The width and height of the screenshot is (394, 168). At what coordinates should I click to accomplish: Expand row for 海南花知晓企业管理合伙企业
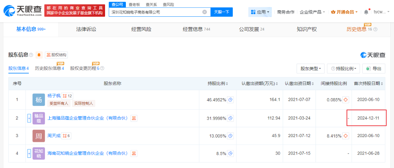click(x=29, y=153)
